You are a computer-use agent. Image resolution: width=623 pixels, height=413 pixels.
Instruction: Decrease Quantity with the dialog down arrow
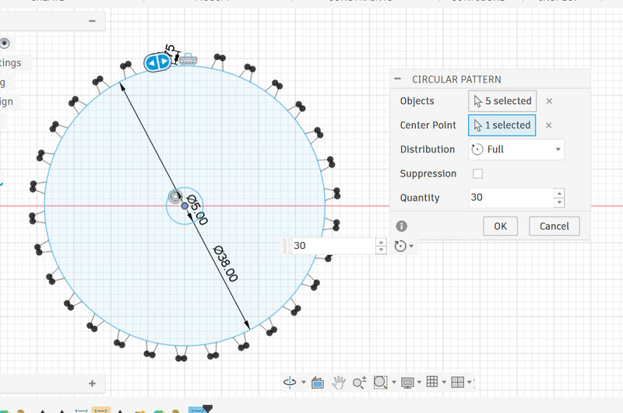[559, 203]
